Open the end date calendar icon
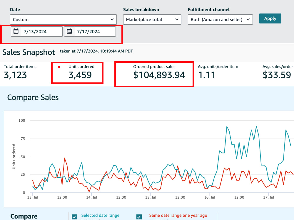This screenshot has height=220, width=294. tap(69, 31)
